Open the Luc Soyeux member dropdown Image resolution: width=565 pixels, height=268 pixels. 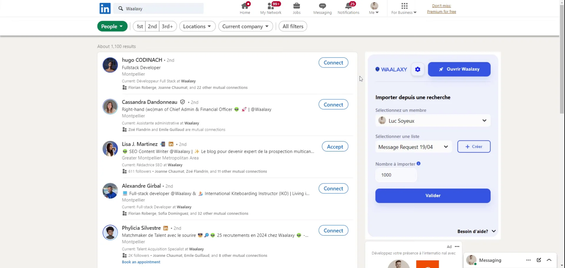pos(433,120)
